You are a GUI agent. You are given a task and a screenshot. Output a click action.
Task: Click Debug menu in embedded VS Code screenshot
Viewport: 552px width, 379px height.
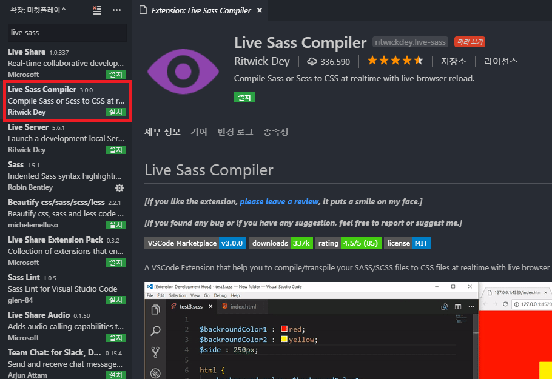pyautogui.click(x=220, y=295)
